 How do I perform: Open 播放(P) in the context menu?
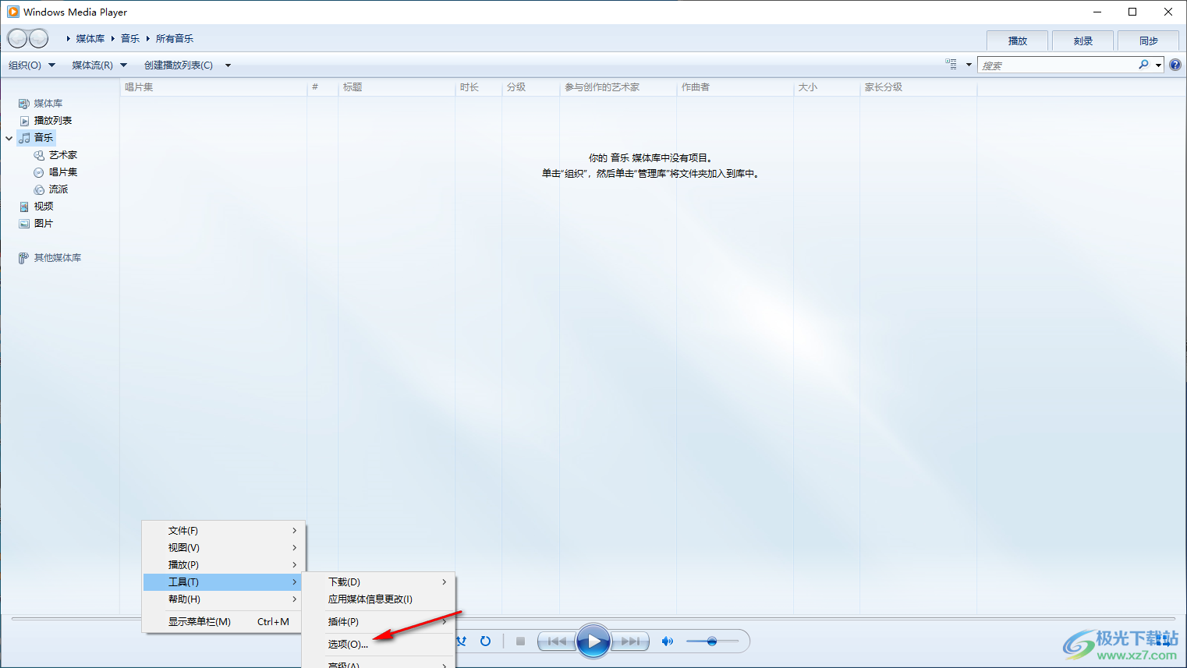[223, 565]
